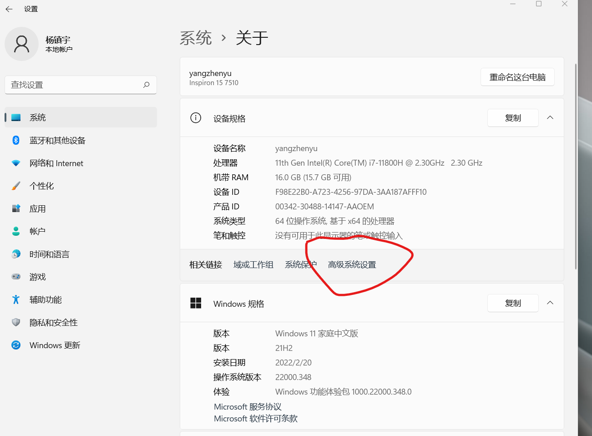This screenshot has height=436, width=592.
Task: Click the 应用 apps icon in sidebar
Action: pyautogui.click(x=16, y=208)
